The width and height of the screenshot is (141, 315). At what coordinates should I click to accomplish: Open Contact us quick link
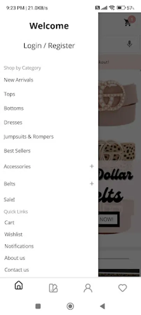point(17,269)
